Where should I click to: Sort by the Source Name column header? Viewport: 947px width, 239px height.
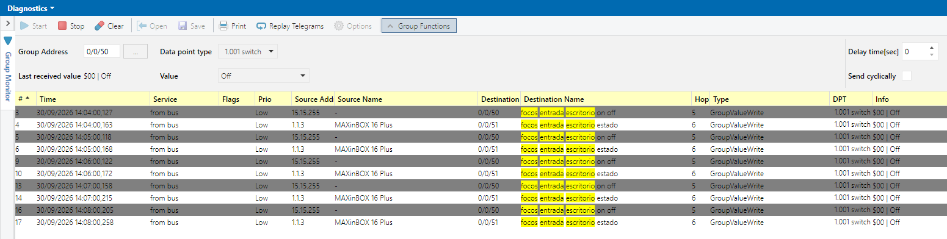407,99
